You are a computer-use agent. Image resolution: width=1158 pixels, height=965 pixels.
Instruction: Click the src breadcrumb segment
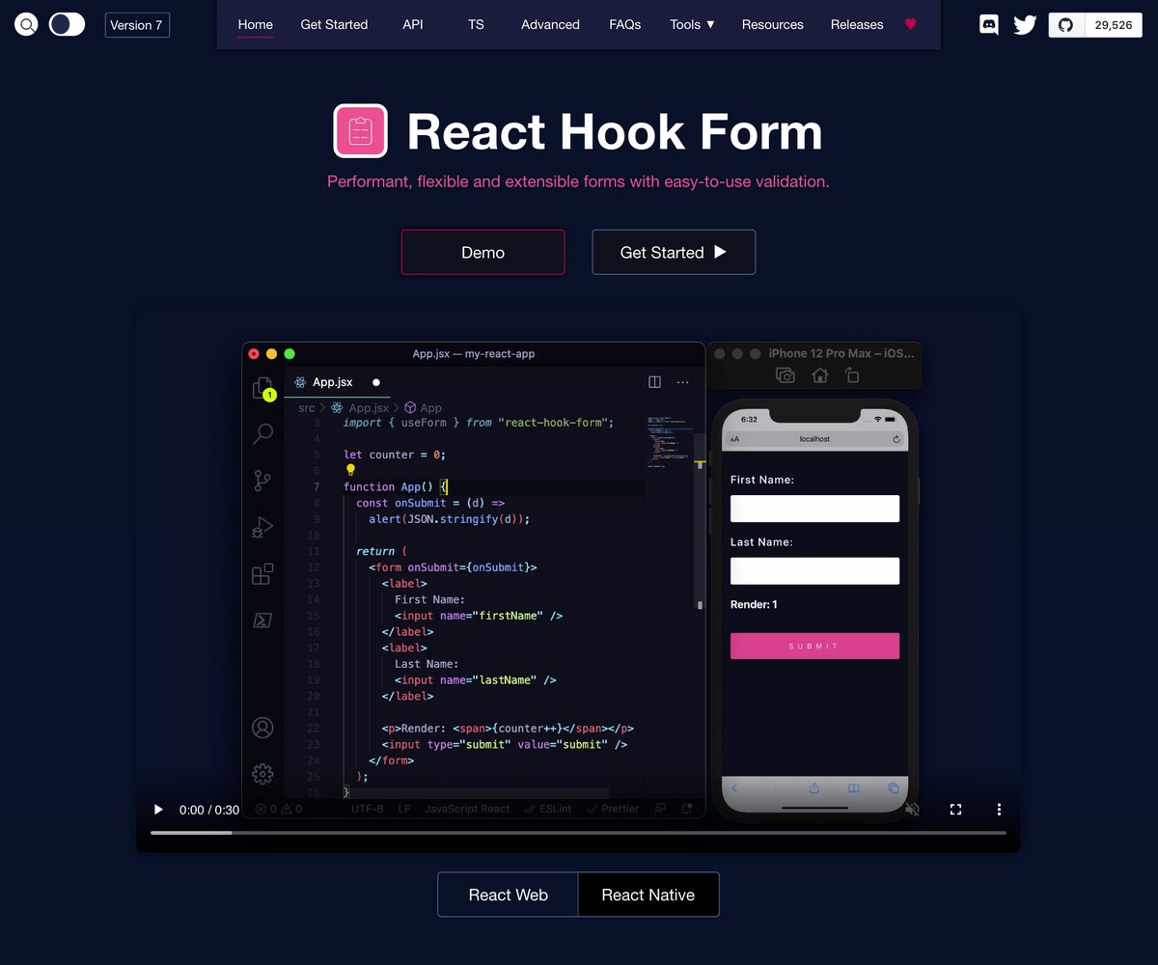click(x=306, y=408)
